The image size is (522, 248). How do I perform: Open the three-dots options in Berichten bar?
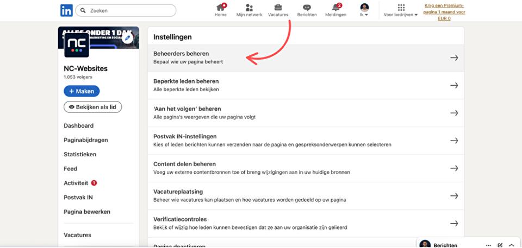(x=488, y=245)
